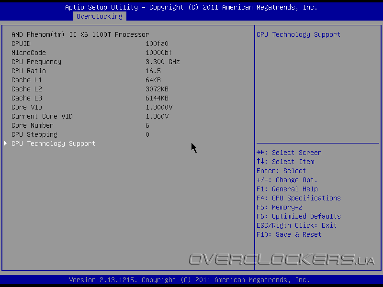The image size is (383, 287).
Task: Click the Core Number value 6
Action: [x=147, y=125]
